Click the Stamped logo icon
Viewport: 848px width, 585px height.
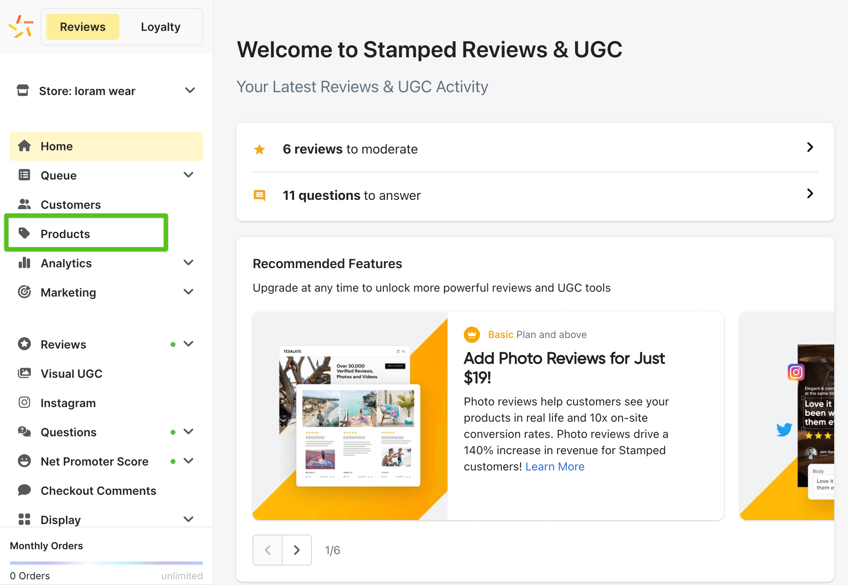coord(21,26)
